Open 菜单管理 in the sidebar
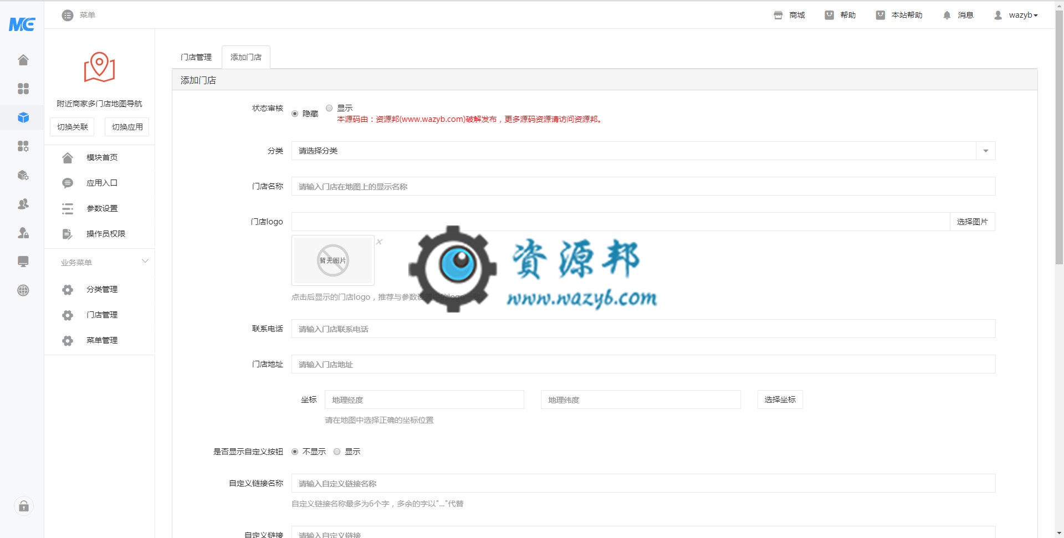The height and width of the screenshot is (538, 1064). (102, 340)
